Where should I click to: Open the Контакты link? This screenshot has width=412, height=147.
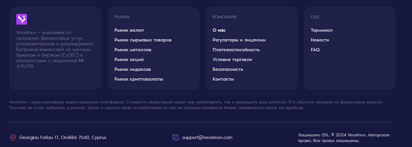[x=223, y=79]
